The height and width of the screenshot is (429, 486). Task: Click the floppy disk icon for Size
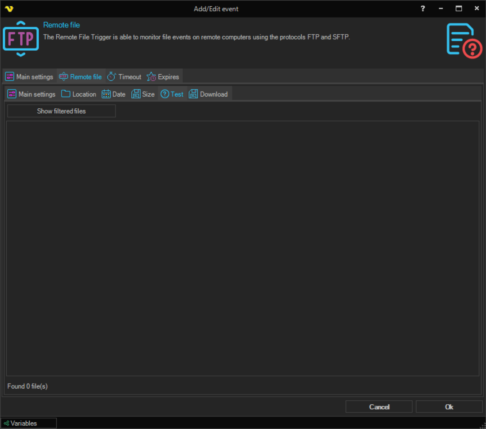136,94
